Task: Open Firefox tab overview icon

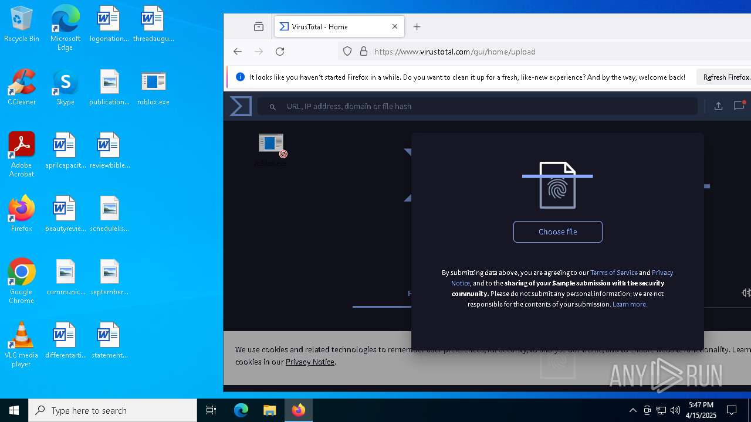Action: tap(259, 26)
